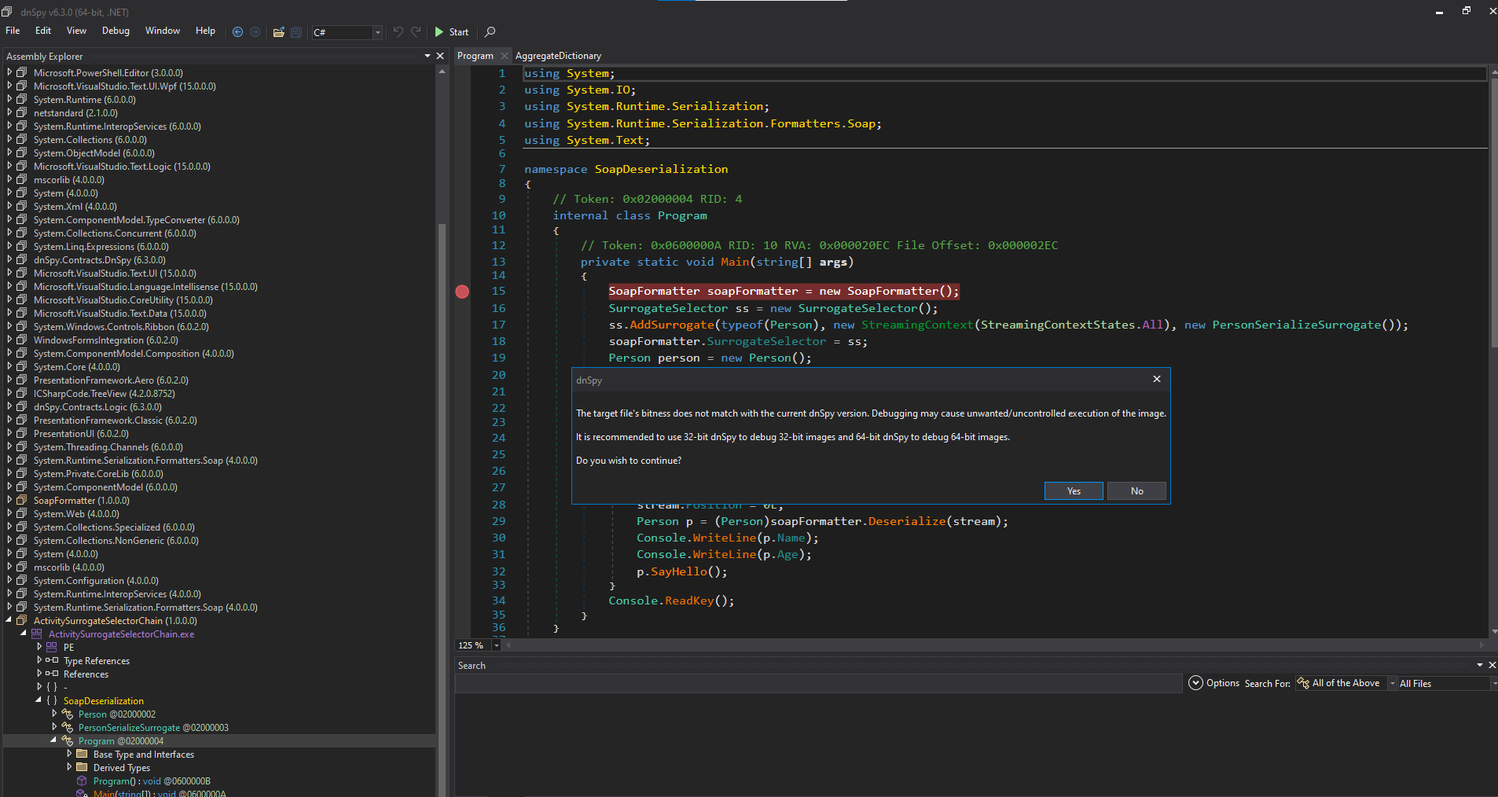Viewport: 1498px width, 797px height.
Task: Click the Open file folder icon
Action: tap(278, 32)
